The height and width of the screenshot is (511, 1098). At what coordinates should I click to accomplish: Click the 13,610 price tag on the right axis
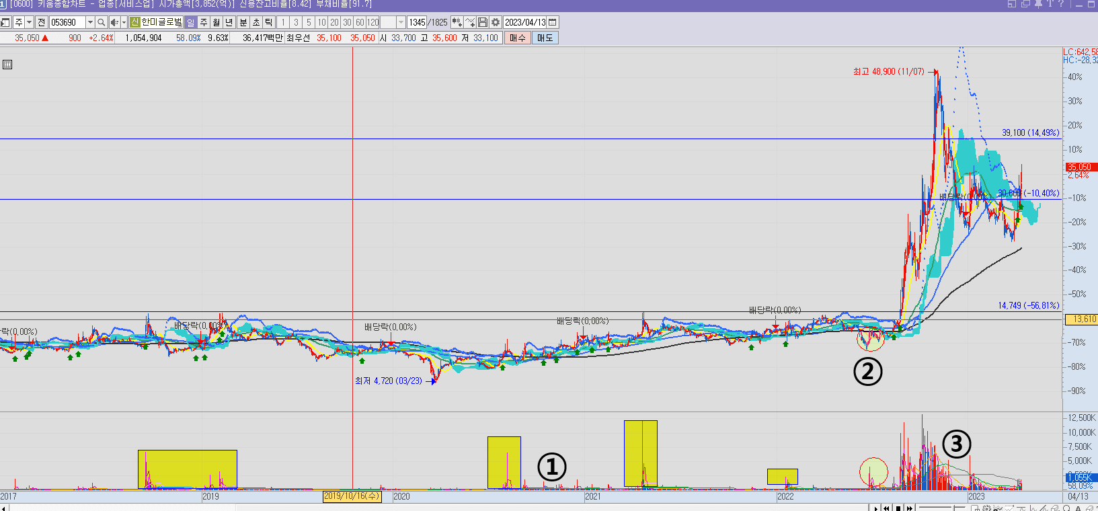click(x=1082, y=319)
